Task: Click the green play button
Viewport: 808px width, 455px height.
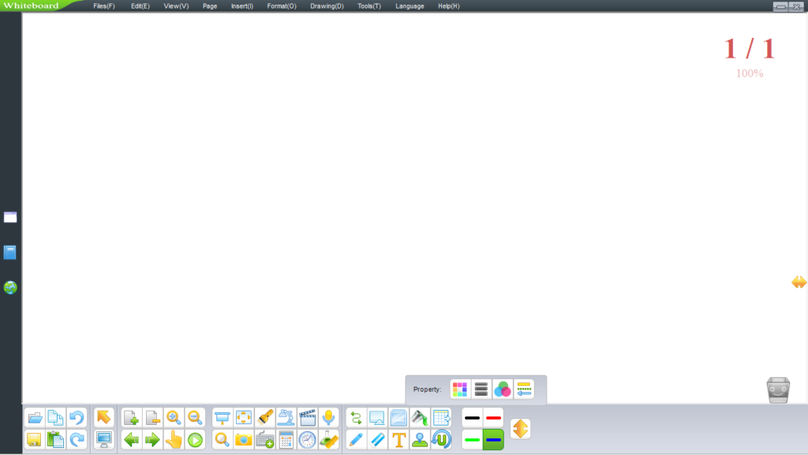Action: (x=196, y=439)
